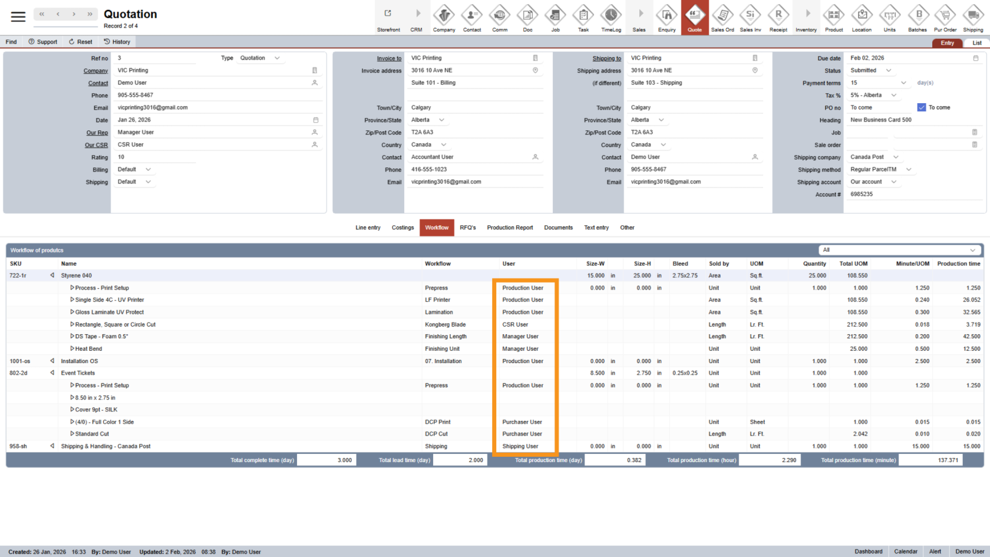Open the Shipping method dropdown

click(x=909, y=169)
